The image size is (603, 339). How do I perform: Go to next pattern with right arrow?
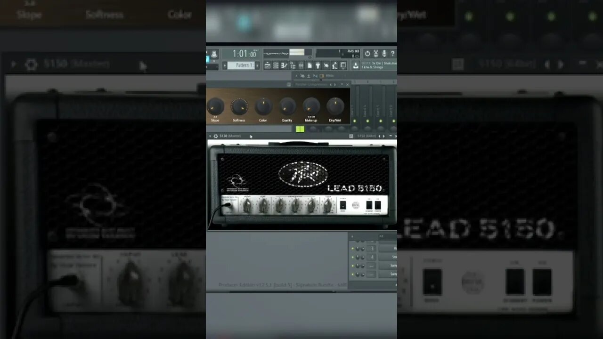[257, 65]
